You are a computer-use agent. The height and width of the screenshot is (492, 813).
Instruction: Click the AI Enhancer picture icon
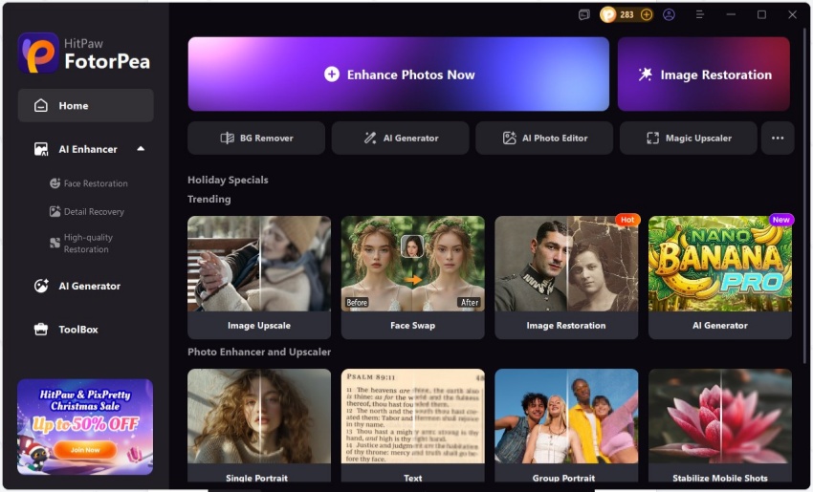point(41,149)
